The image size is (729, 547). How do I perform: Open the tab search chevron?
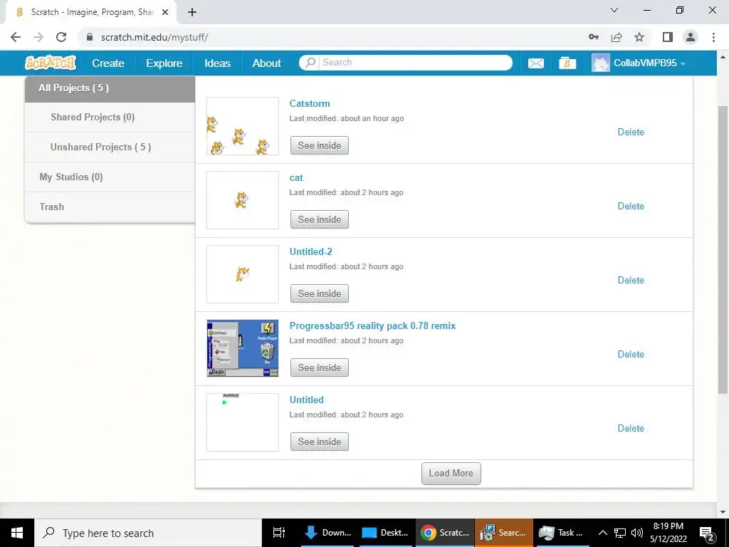[x=614, y=10]
